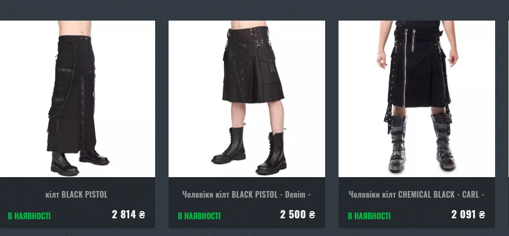
Task: Click the long zipper on the CARL kilt
Action: 406,67
